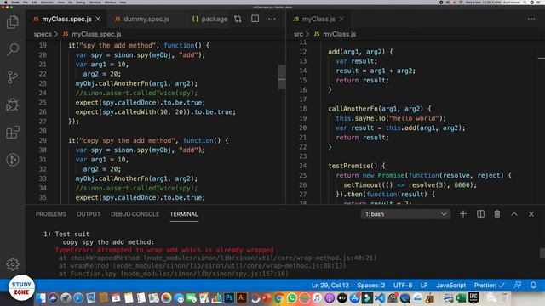Open Visual Studio Code dock icon
The height and width of the screenshot is (306, 545).
[380, 297]
